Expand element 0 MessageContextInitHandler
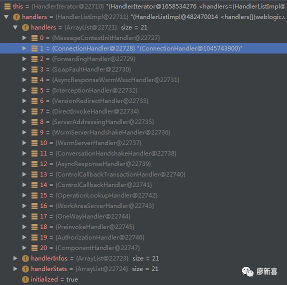 [x=24, y=38]
